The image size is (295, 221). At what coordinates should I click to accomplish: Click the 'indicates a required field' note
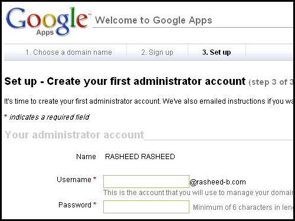(x=50, y=117)
